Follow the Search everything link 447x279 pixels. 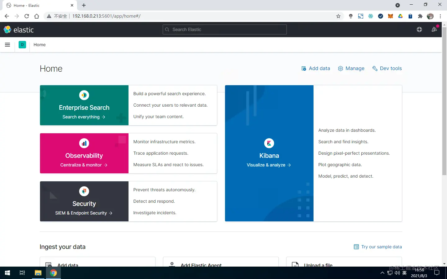[84, 117]
